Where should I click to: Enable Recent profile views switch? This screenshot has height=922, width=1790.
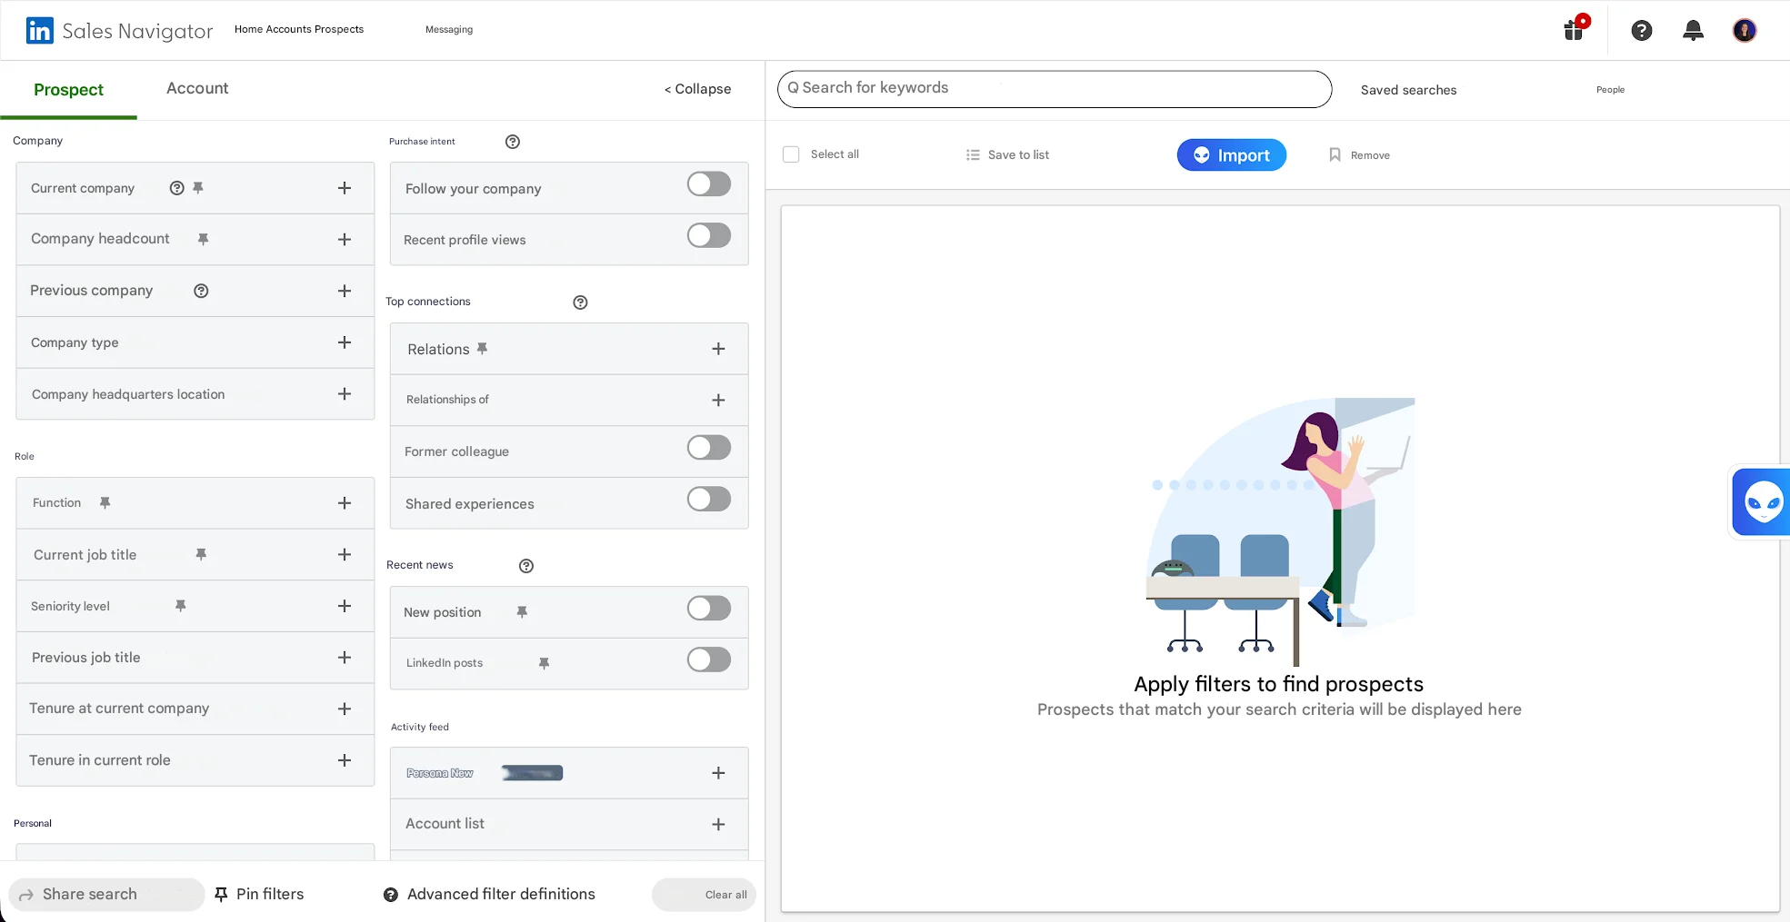tap(709, 236)
